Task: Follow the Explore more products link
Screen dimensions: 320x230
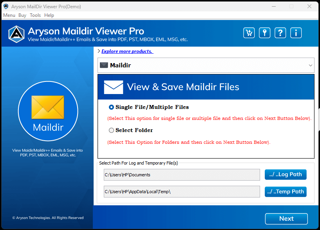Action: 127,51
